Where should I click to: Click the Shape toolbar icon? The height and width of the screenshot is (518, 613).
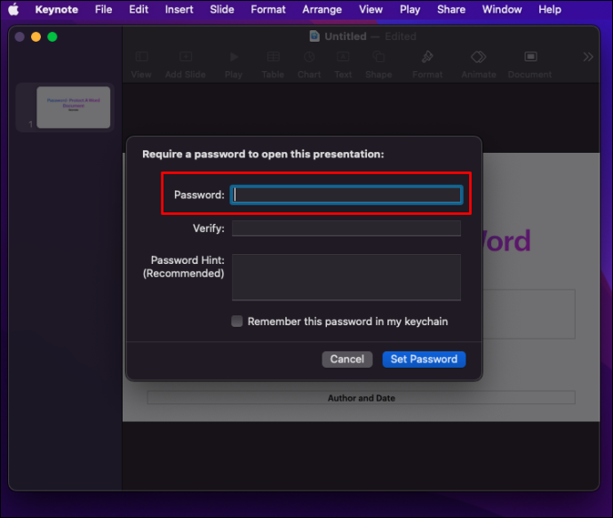click(378, 57)
